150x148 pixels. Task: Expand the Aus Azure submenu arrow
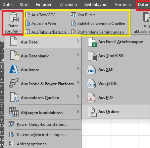tap(78, 69)
